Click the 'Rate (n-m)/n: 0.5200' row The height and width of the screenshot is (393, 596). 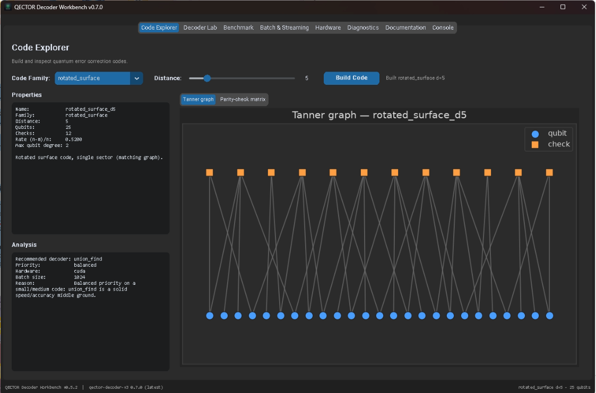[x=49, y=139]
